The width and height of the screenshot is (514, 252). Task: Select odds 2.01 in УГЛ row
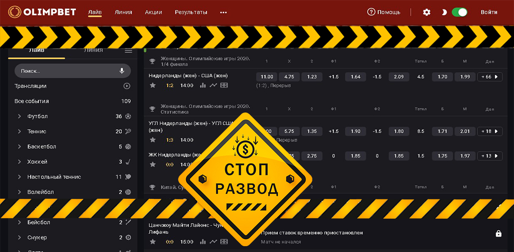coord(465,131)
